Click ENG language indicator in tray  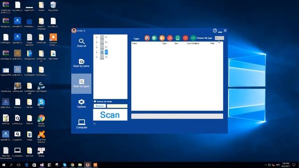[x=278, y=165]
